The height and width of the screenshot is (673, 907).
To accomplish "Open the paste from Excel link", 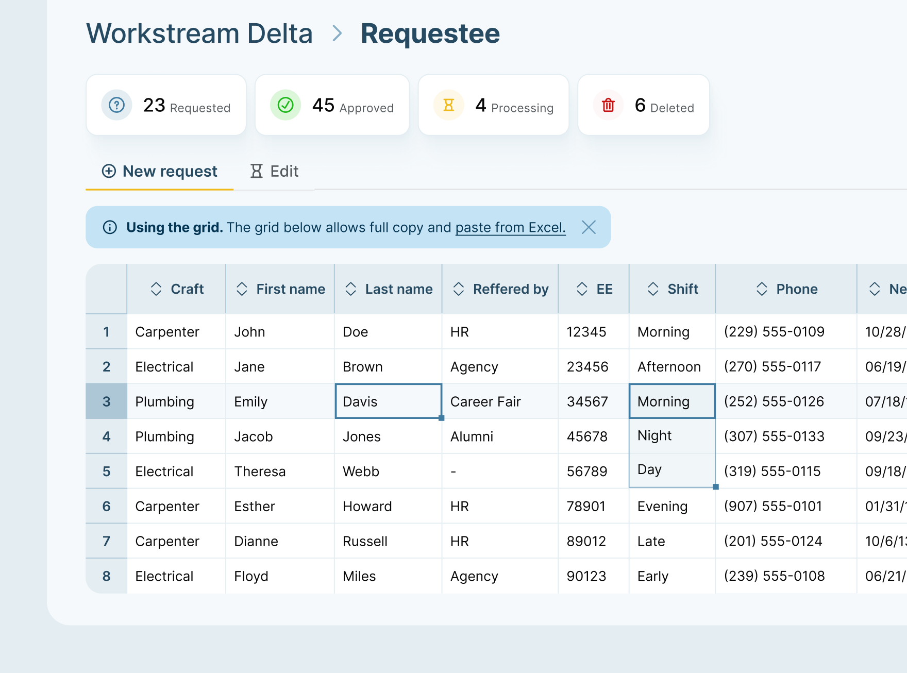I will tap(510, 227).
